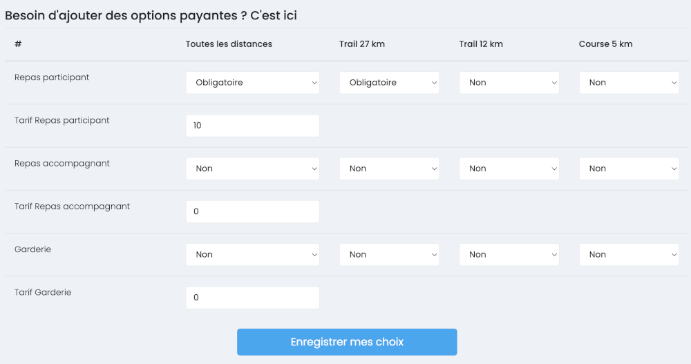Click the 'Trail 12 km' column header
Screen dimensions: 691x364
481,44
